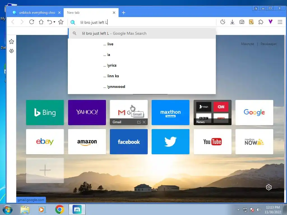
Task: Go to the home page icon
Action: [41, 22]
